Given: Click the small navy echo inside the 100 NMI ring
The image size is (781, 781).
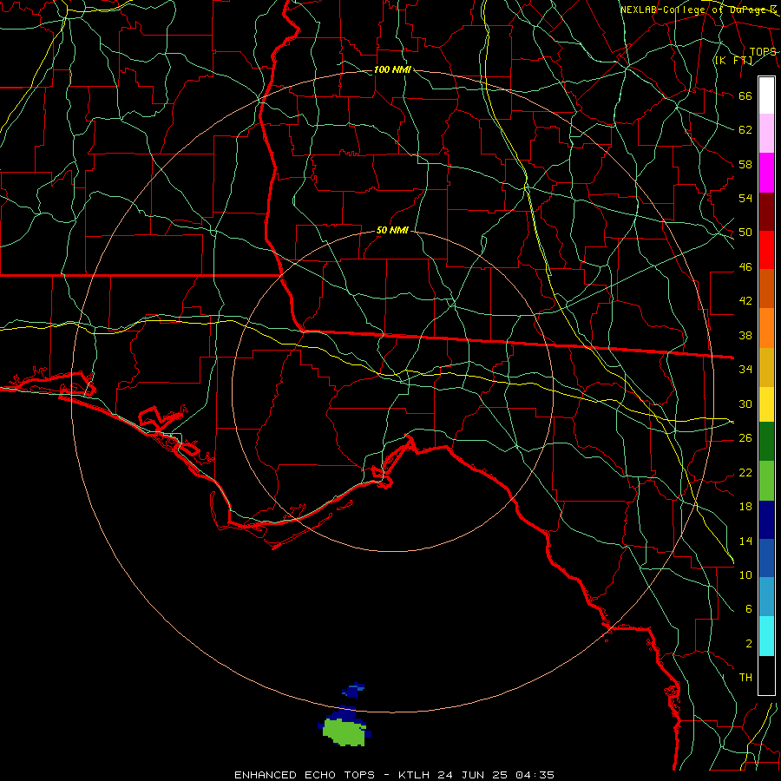Looking at the screenshot, I should click(x=352, y=691).
